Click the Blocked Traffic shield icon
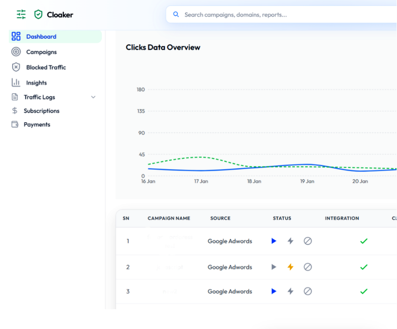The image size is (397, 329). (16, 67)
